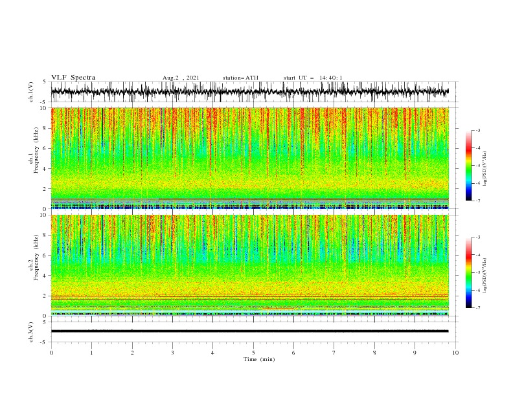Click the 'station=ATH' label
Viewport: 513px width, 396px height.
click(x=240, y=78)
